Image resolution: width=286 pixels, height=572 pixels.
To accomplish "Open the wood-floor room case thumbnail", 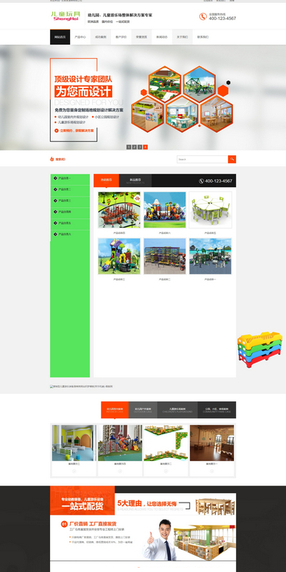I will coord(212,443).
